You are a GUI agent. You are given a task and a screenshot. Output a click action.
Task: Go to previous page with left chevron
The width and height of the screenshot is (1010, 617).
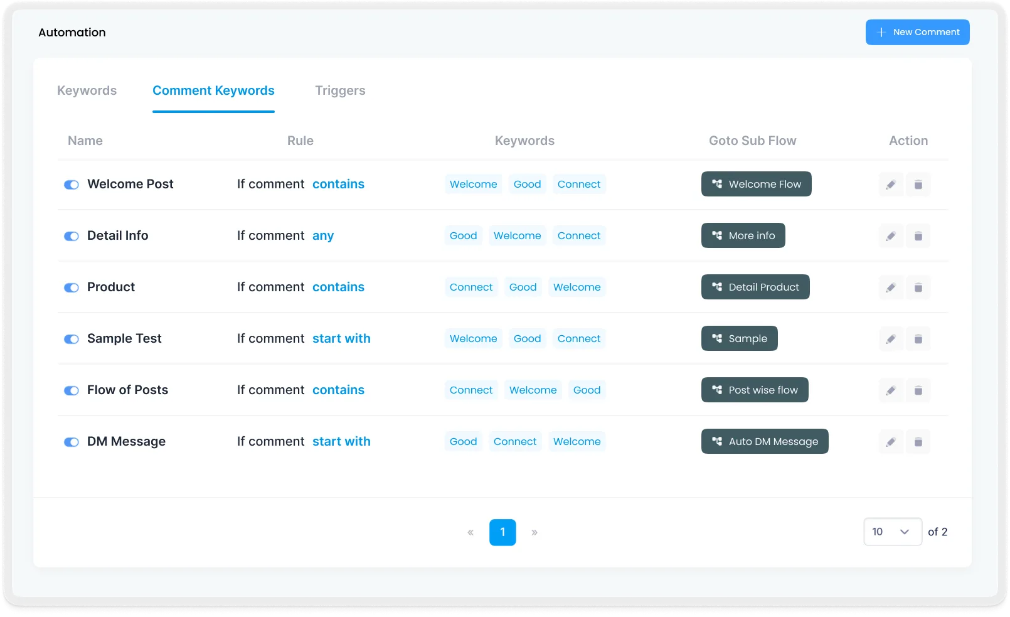coord(470,532)
